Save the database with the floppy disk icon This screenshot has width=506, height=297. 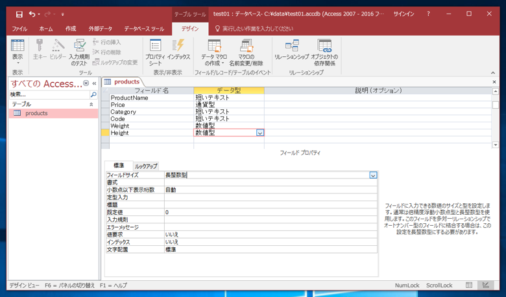tap(19, 14)
